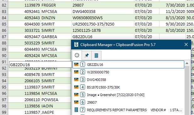Click the clipboard list scroll-up arrow
Screen dimensions: 194x115
point(187,63)
